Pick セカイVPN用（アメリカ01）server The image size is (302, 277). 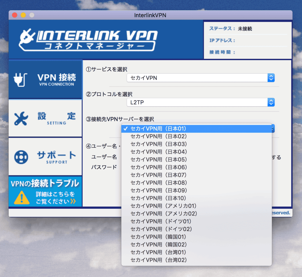pos(196,206)
